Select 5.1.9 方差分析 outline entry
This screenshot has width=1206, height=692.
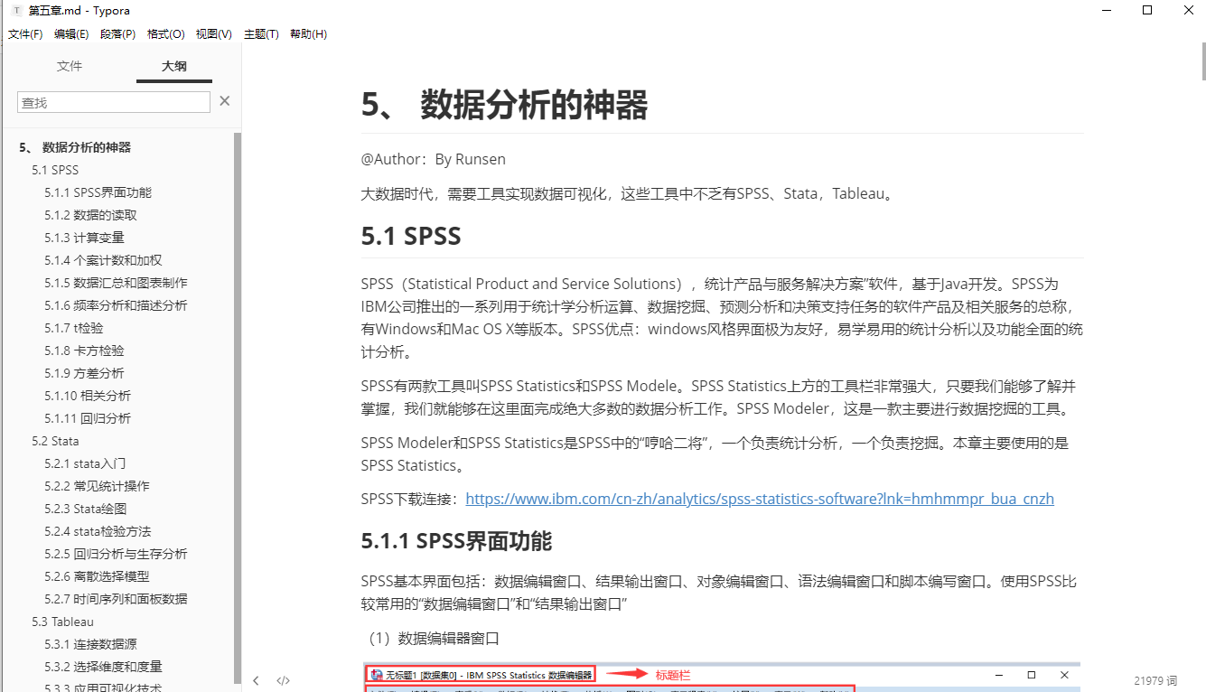(x=85, y=373)
